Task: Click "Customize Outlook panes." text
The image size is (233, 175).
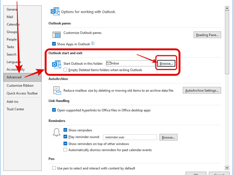Action: 83,33
